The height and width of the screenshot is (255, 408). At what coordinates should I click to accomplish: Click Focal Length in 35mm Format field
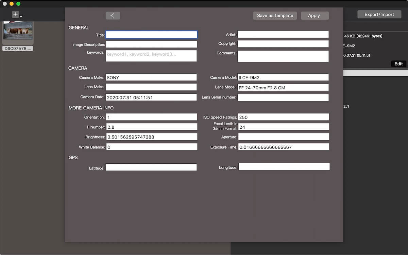click(284, 127)
